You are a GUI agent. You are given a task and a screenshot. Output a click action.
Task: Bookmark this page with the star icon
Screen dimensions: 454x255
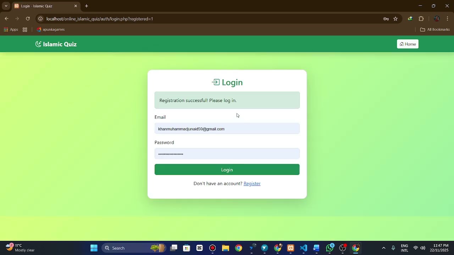click(395, 19)
